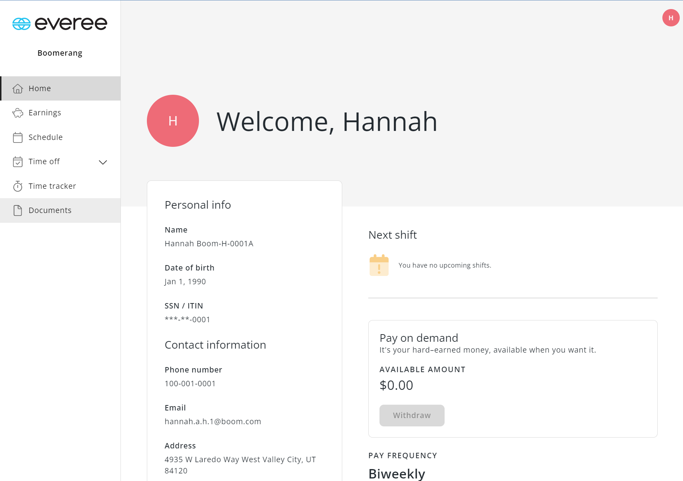Image resolution: width=683 pixels, height=481 pixels.
Task: Click the Schedule calendar icon
Action: (x=18, y=137)
